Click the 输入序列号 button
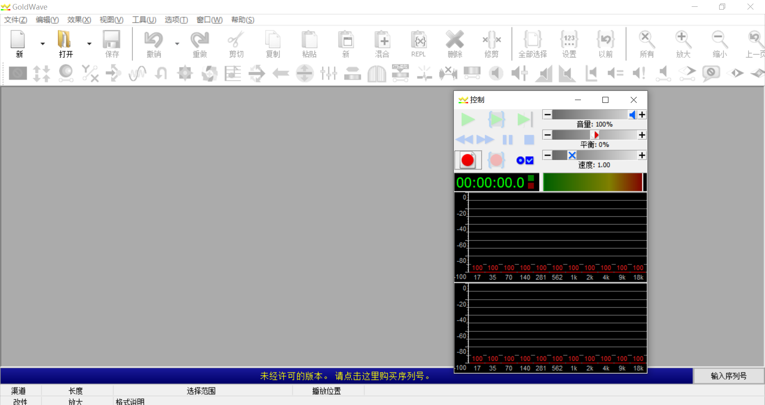 point(728,376)
